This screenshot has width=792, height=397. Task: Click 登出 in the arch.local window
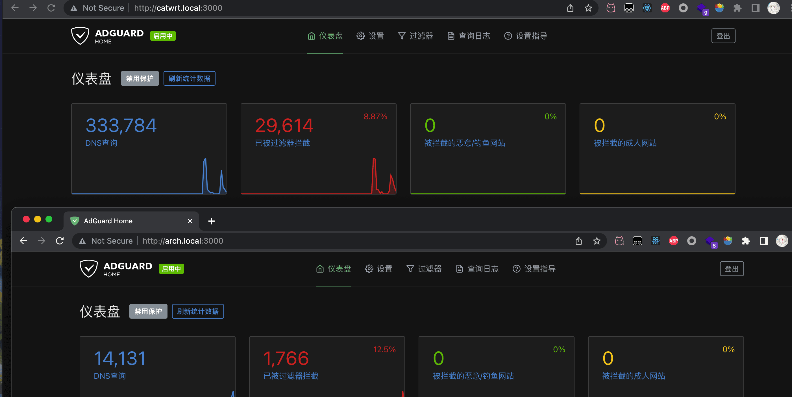732,269
